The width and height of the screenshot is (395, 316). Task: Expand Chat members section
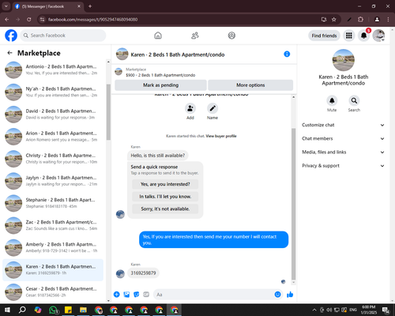[x=343, y=138]
